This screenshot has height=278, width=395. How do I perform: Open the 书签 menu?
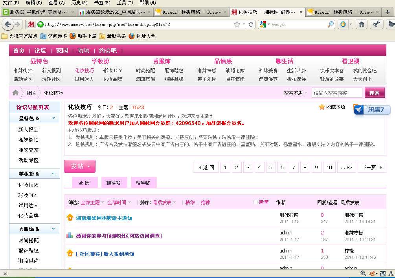(102, 3)
